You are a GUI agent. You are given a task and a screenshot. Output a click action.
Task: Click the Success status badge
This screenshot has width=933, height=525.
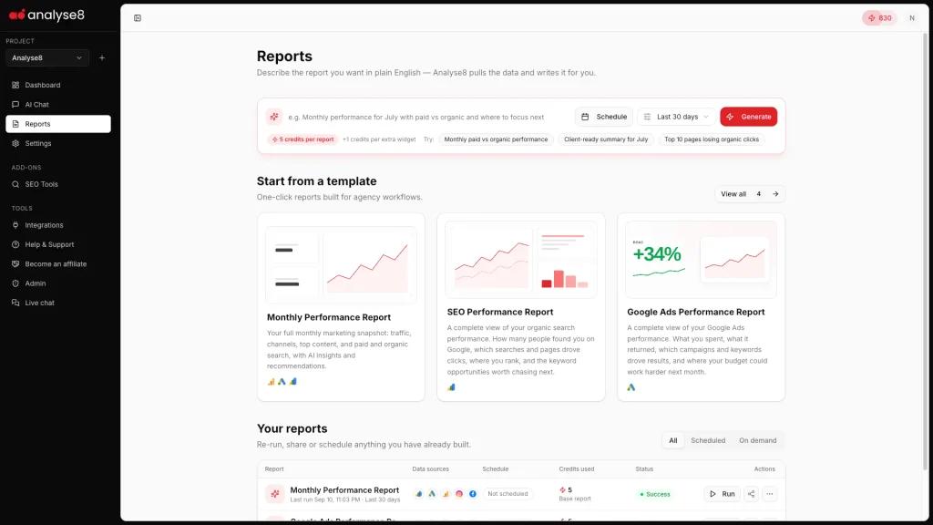click(654, 494)
